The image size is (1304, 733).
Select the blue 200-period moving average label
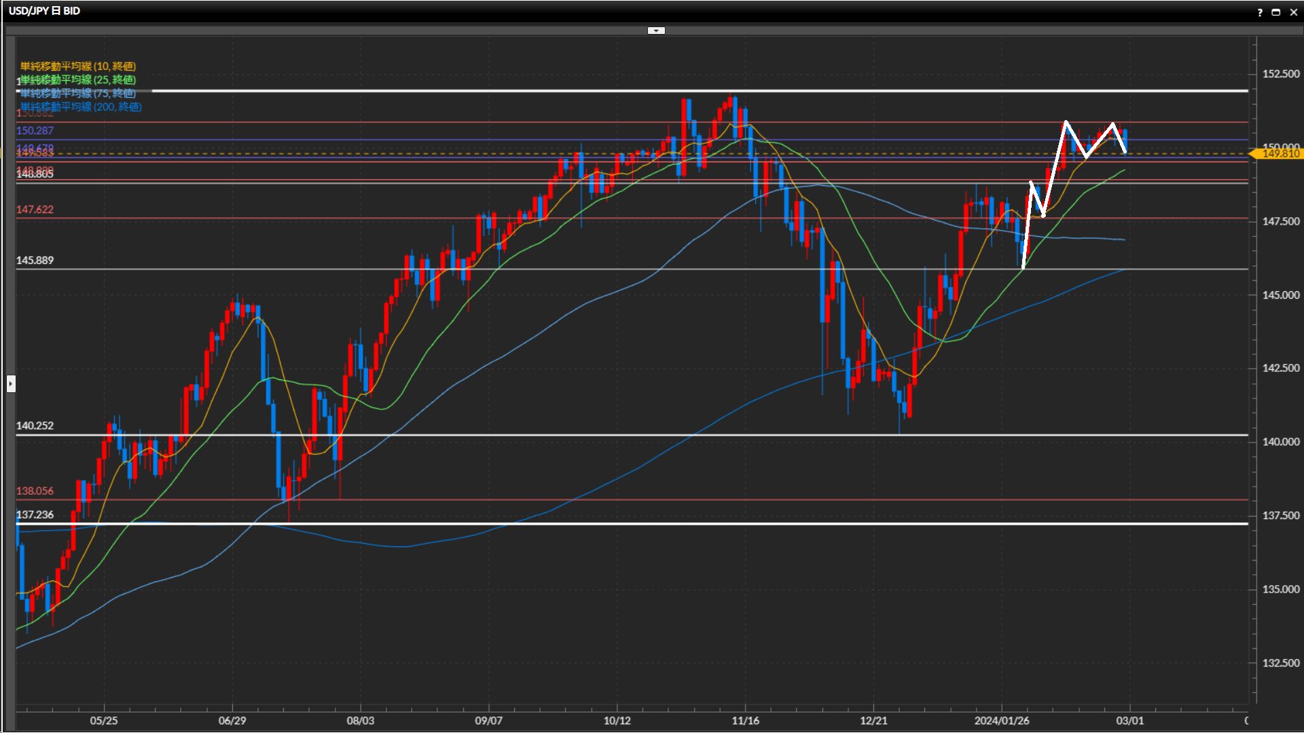81,107
